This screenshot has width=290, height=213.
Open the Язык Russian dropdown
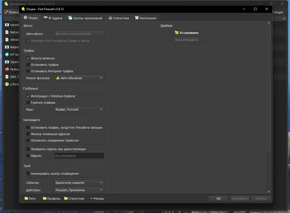click(79, 109)
